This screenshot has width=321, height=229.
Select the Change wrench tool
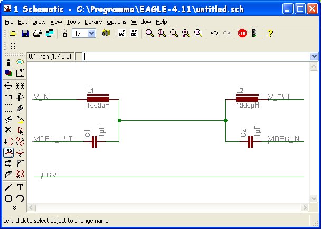pyautogui.click(x=20, y=108)
